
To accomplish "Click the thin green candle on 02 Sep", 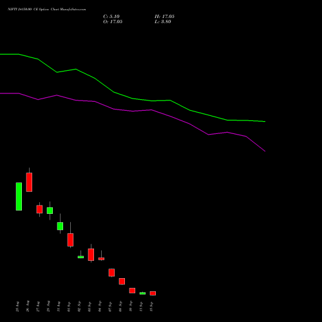I will click(80, 257).
